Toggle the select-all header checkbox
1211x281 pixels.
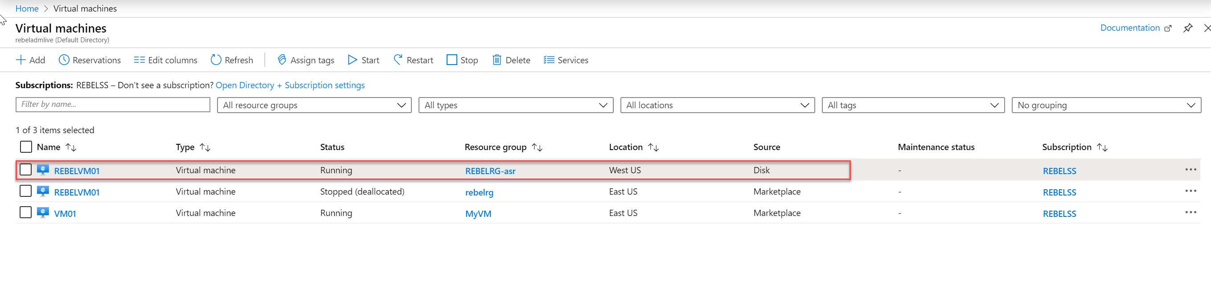tap(26, 147)
